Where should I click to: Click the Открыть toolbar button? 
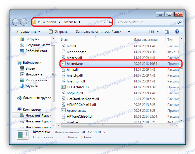[x=58, y=32]
